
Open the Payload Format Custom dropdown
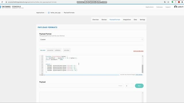click(x=91, y=39)
